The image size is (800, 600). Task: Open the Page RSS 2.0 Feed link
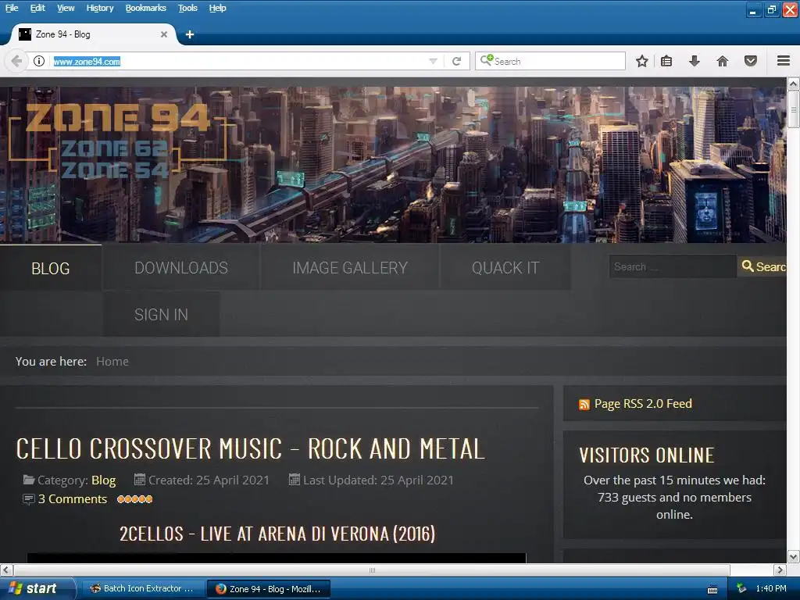click(x=643, y=404)
